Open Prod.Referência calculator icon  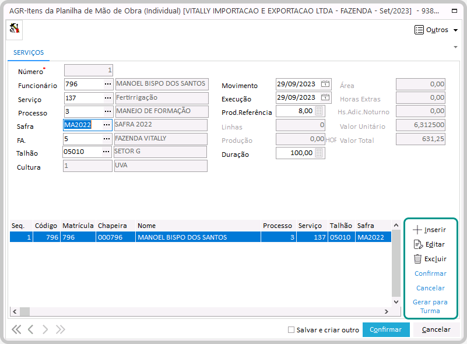pyautogui.click(x=319, y=111)
